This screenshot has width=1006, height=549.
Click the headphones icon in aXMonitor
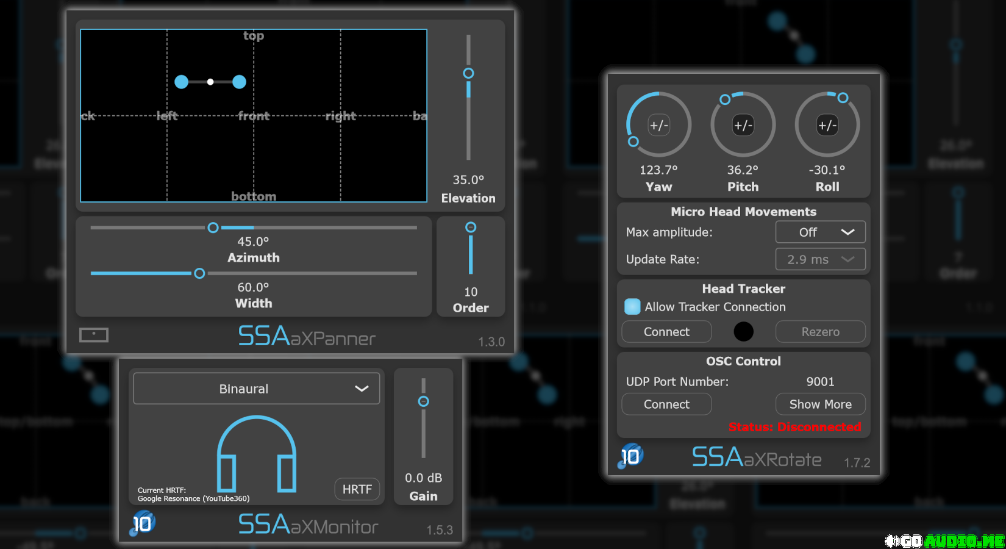(257, 454)
